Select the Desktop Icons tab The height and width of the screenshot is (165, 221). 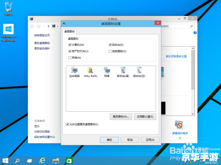69,32
